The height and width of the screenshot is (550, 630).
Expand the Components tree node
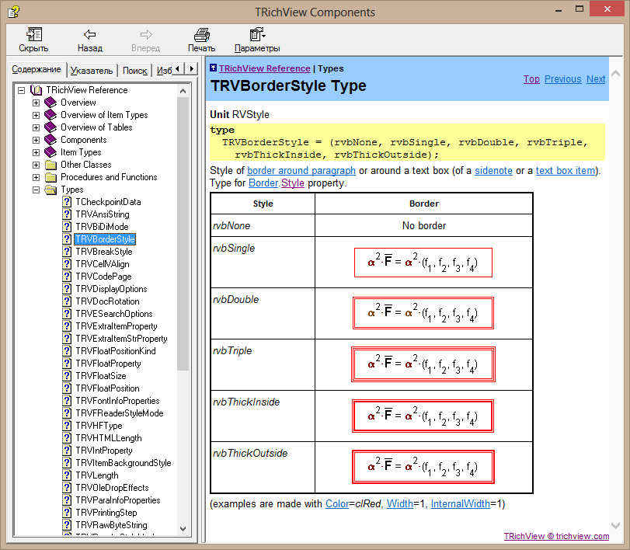36,140
